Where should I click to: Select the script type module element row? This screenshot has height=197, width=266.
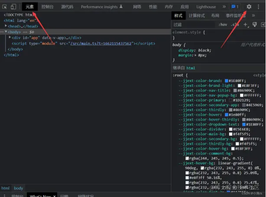coord(83,43)
